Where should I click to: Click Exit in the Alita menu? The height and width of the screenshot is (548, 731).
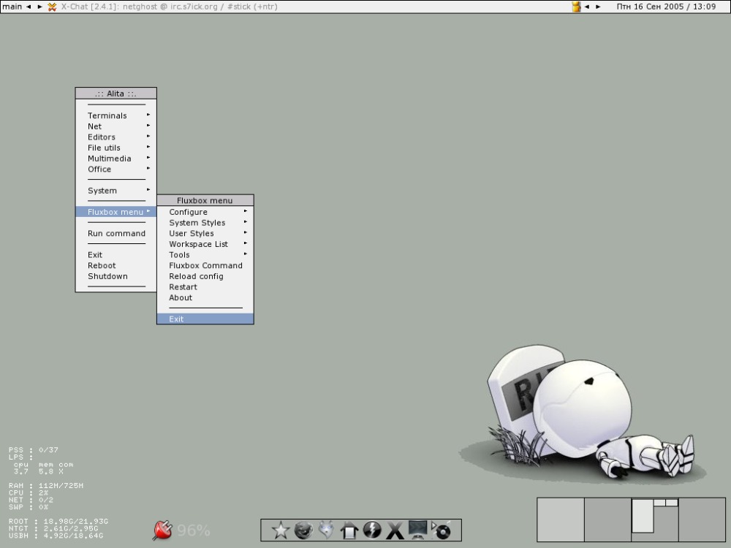point(116,254)
